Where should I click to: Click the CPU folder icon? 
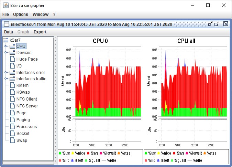(x=12, y=46)
